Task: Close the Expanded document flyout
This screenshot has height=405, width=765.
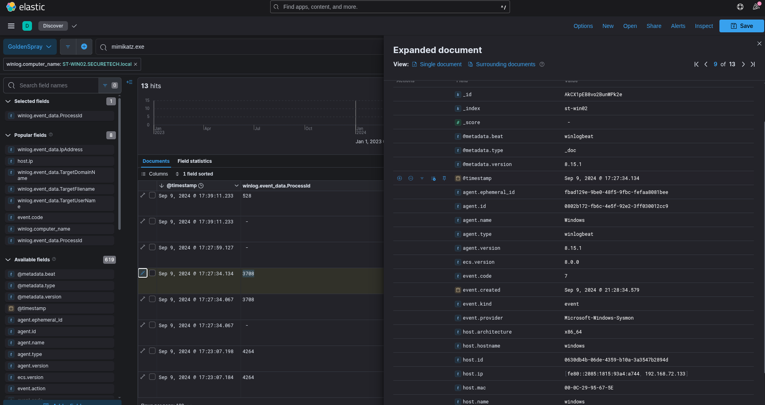Action: tap(759, 43)
